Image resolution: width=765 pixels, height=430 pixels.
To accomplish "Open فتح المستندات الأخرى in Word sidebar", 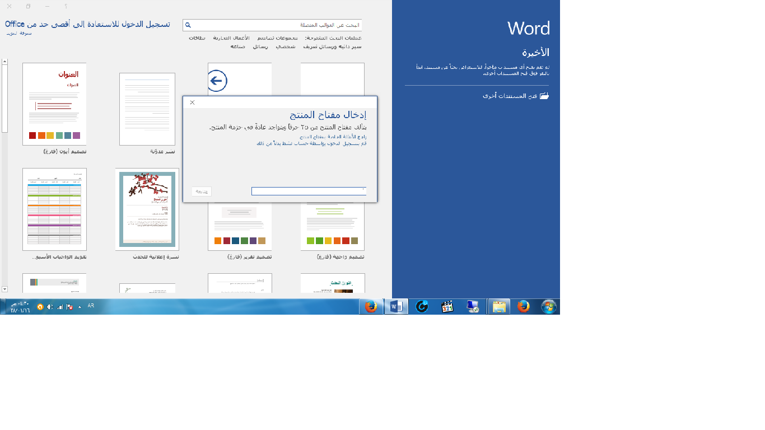I will [x=516, y=96].
